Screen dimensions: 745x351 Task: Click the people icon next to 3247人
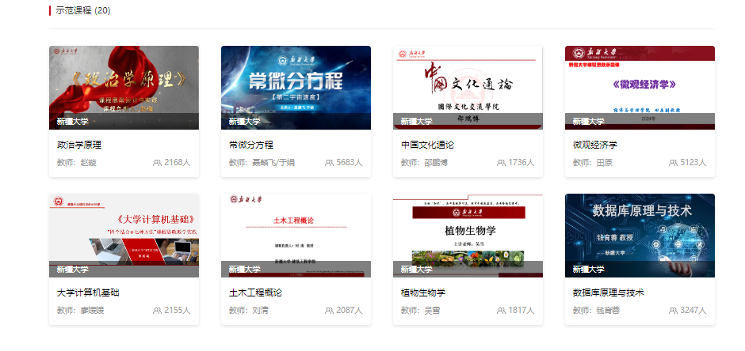pyautogui.click(x=673, y=311)
